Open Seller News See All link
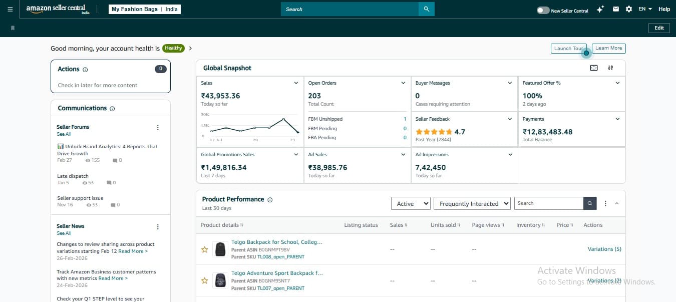The image size is (676, 302). (x=64, y=233)
